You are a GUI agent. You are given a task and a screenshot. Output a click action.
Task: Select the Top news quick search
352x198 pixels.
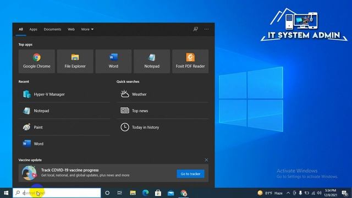163,111
